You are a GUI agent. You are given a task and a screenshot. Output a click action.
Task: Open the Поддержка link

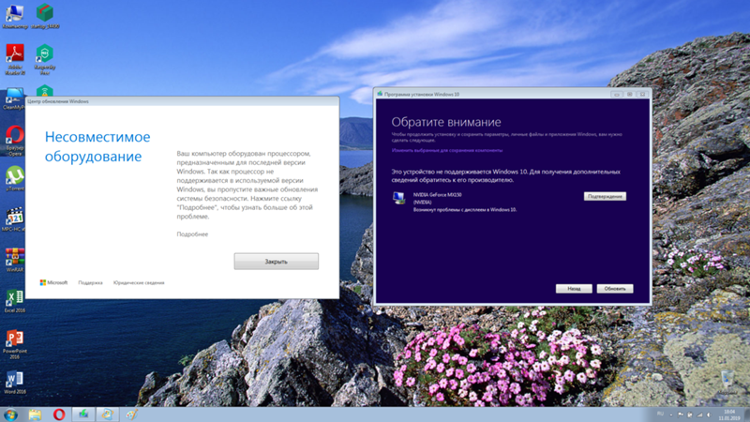[90, 283]
